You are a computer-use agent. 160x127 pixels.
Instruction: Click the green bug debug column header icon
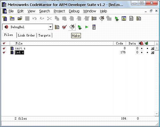tap(147, 43)
